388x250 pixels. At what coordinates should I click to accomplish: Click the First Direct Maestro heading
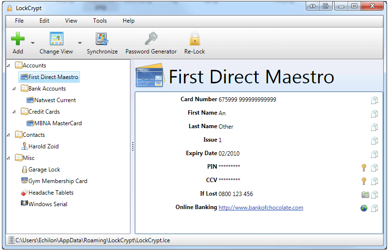pos(251,77)
